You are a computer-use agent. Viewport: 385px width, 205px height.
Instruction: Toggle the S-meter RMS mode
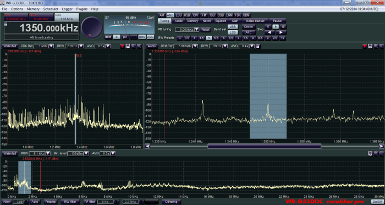(142, 37)
